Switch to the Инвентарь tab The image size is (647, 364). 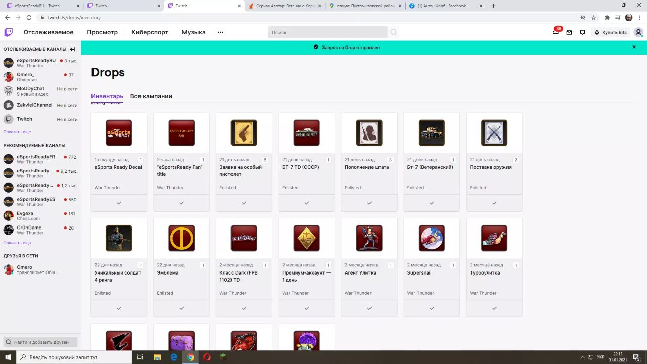pyautogui.click(x=107, y=96)
